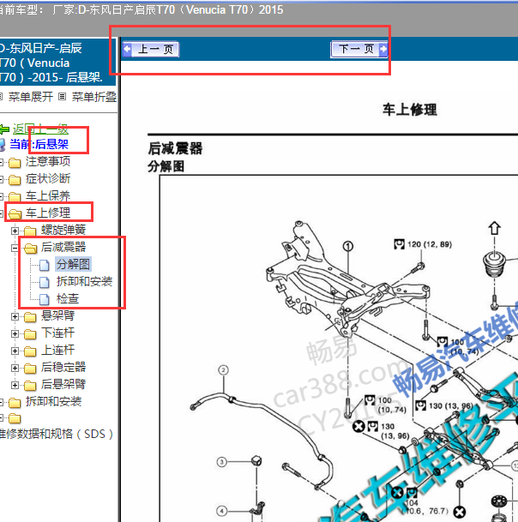Open top-level 拆卸和安装 folder

[54, 401]
